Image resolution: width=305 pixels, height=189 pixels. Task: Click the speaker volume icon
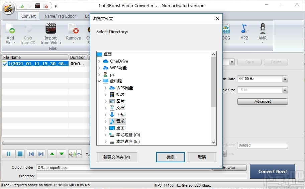pyautogui.click(x=72, y=154)
